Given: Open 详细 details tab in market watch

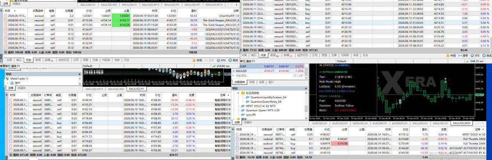Looking at the screenshot, I should [252, 83].
